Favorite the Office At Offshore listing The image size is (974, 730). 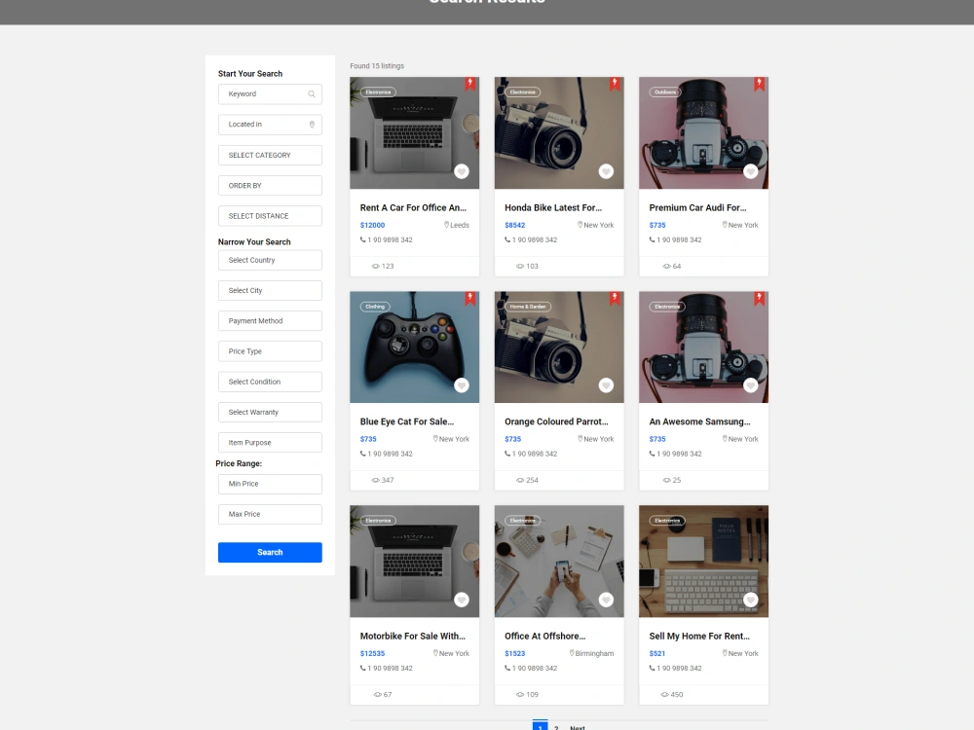click(606, 600)
